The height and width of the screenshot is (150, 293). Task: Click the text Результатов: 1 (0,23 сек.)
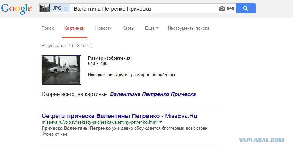pos(67,46)
